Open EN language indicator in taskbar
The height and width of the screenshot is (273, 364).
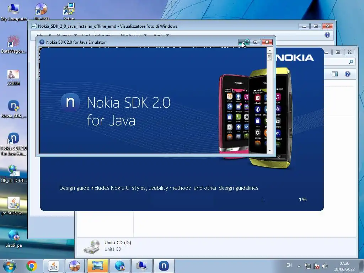(289, 265)
